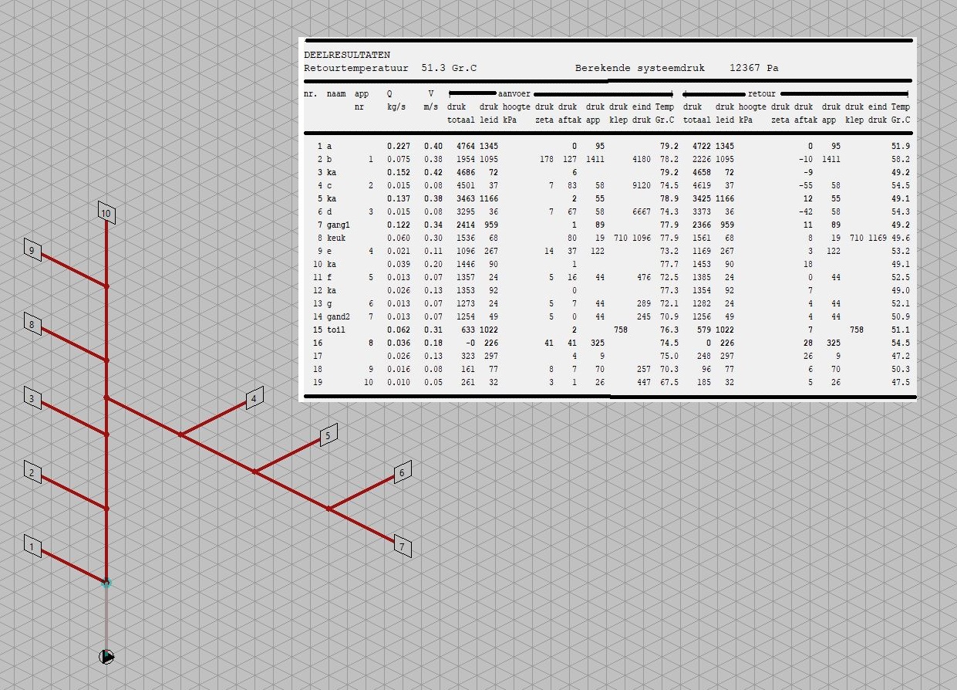
Task: Click the pipe junction where branch 4 connects
Action: click(180, 435)
